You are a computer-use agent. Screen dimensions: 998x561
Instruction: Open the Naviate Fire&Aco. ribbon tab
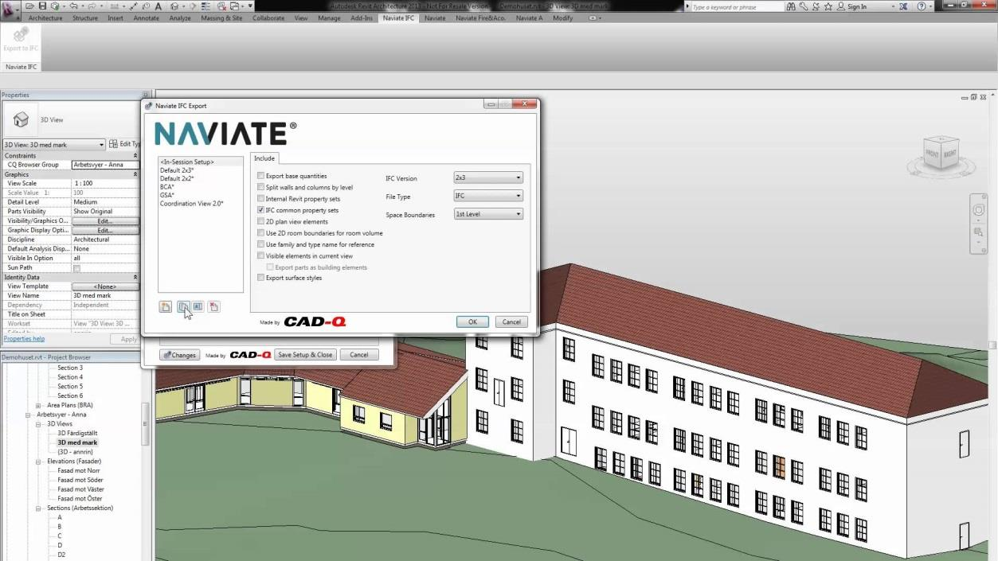(480, 18)
